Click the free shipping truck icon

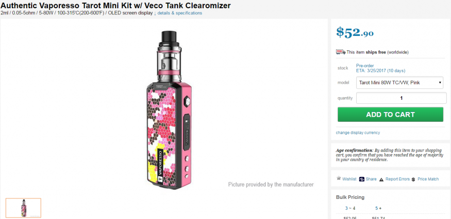[x=341, y=52]
